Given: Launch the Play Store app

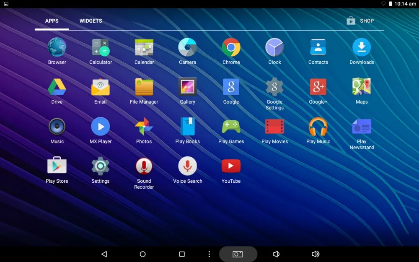Looking at the screenshot, I should pyautogui.click(x=57, y=166).
